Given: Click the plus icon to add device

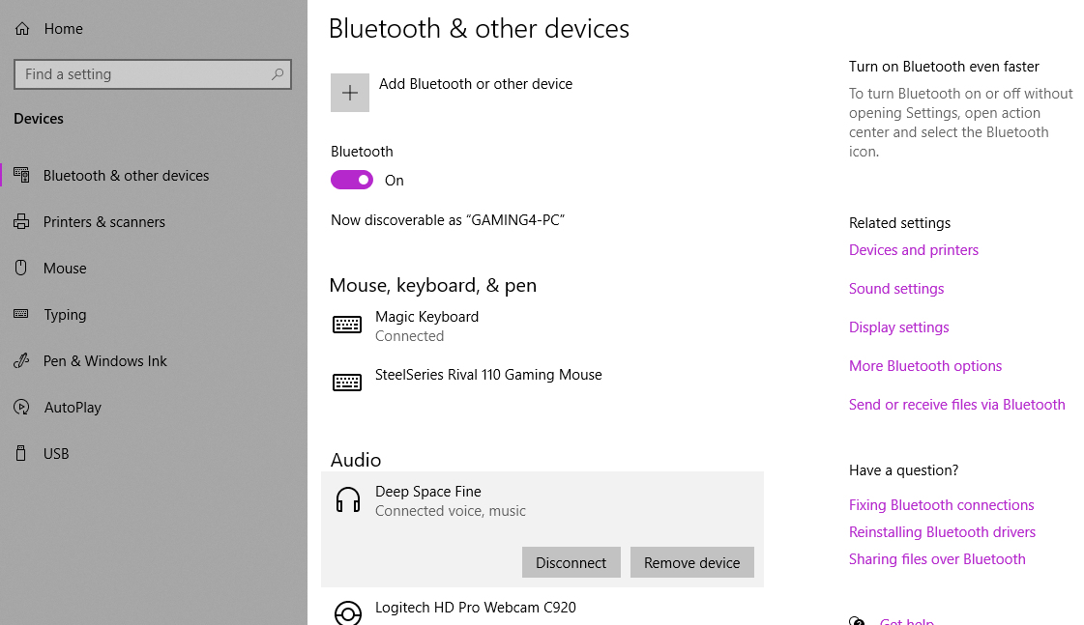Looking at the screenshot, I should click(350, 93).
